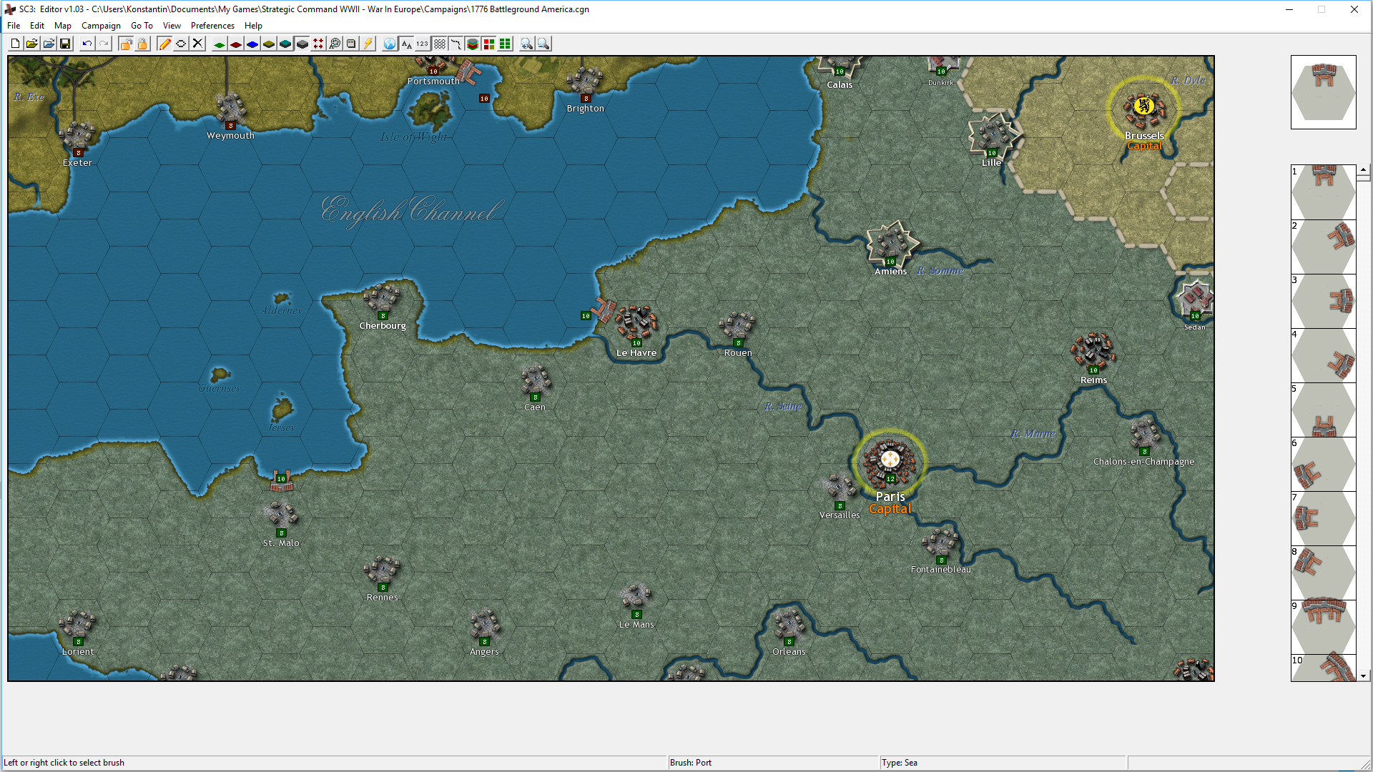Click the black X delete tool
This screenshot has width=1373, height=772.
pyautogui.click(x=198, y=44)
